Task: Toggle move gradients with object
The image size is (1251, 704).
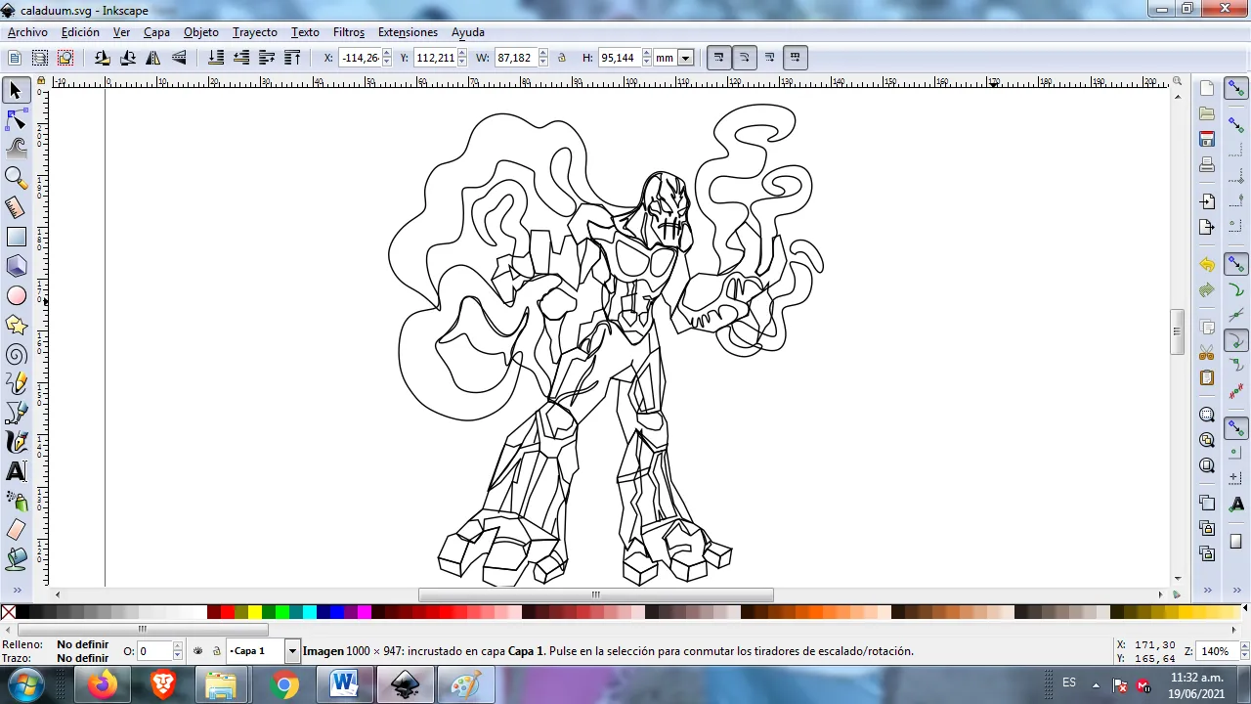Action: [x=769, y=58]
